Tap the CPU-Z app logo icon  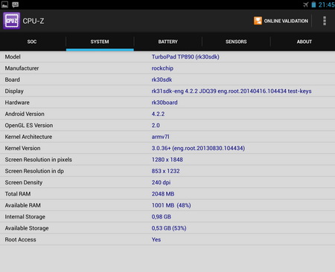(x=12, y=21)
